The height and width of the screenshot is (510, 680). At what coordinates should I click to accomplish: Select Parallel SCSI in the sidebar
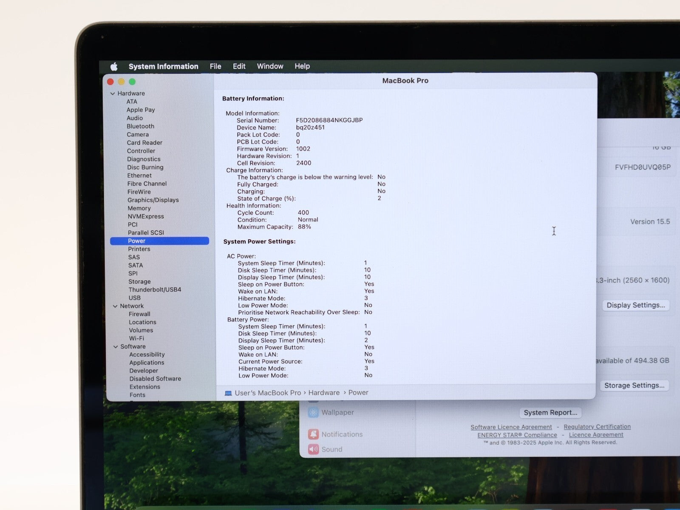click(146, 232)
